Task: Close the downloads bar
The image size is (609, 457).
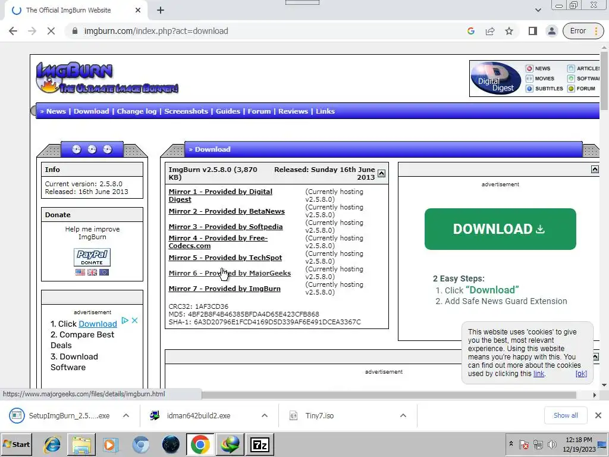Action: [598, 415]
